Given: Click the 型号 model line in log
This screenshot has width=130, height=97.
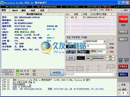Looking at the screenshot, I should [x=58, y=89].
